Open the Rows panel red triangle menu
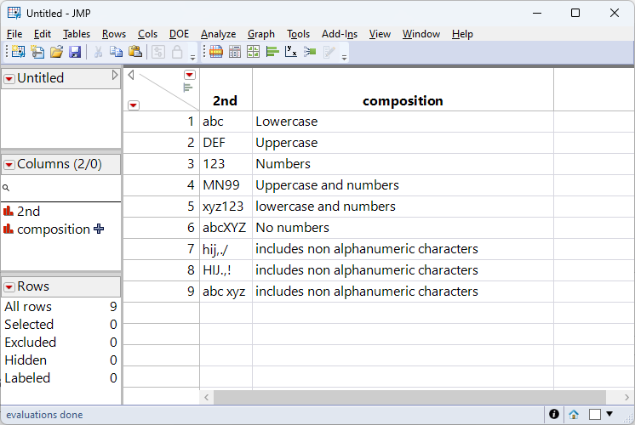This screenshot has width=635, height=425. 9,287
